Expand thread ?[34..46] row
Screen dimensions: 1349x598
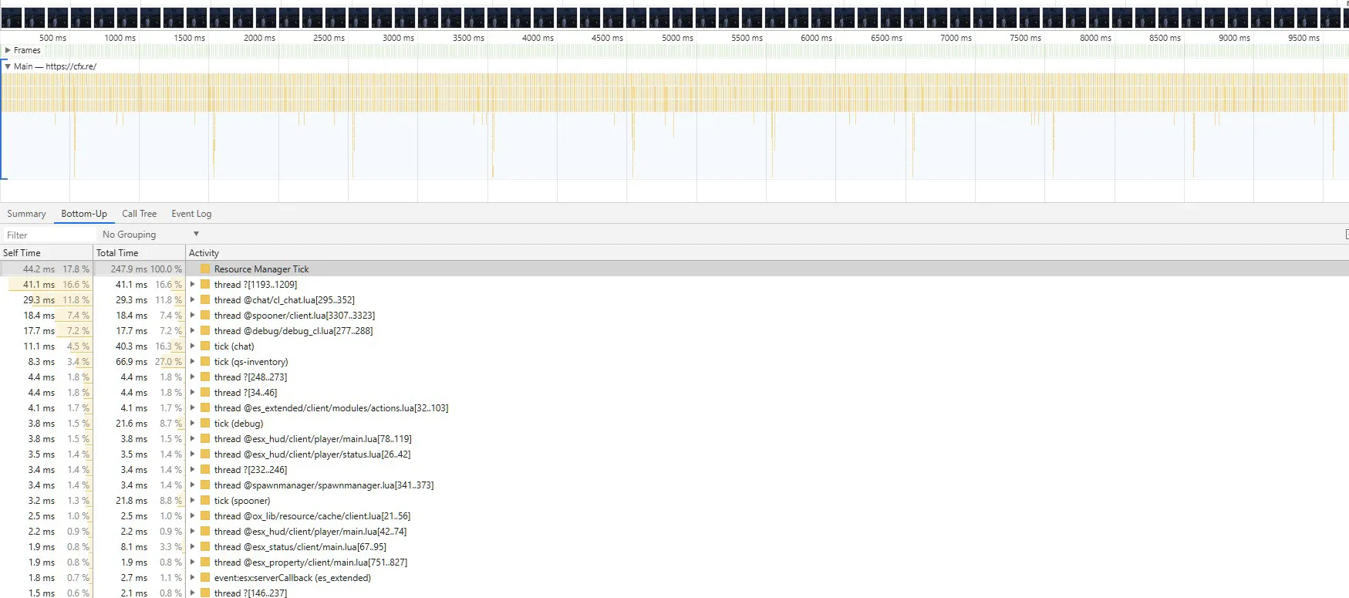point(193,393)
